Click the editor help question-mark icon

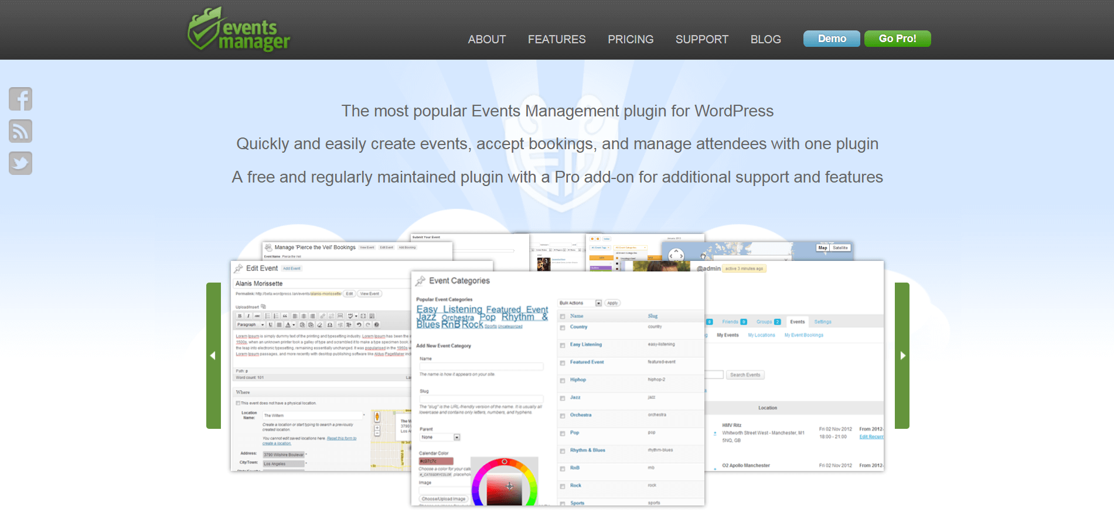pyautogui.click(x=377, y=325)
